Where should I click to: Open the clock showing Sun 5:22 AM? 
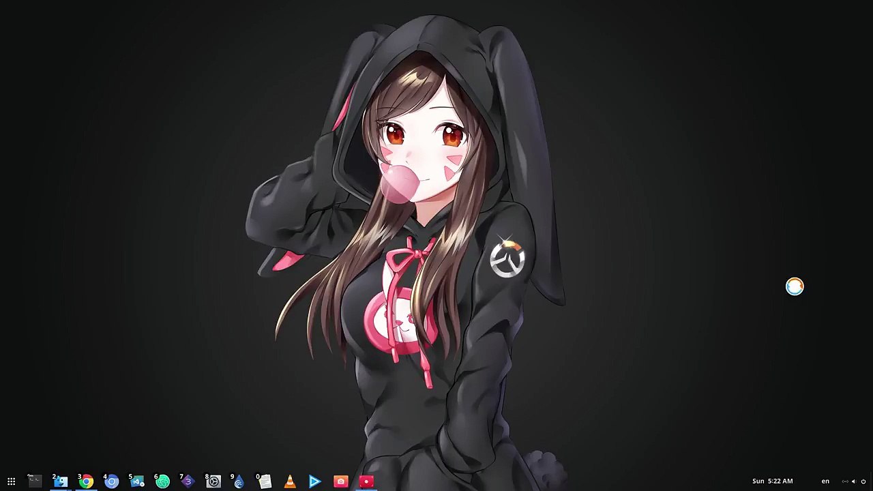point(772,481)
